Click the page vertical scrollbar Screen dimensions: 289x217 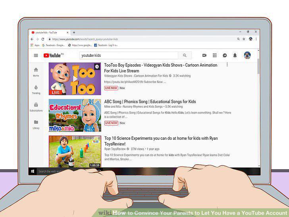point(258,66)
